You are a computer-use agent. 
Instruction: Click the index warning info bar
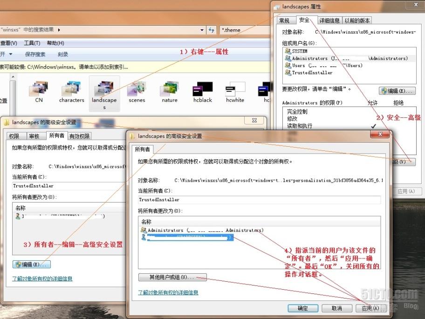point(135,67)
